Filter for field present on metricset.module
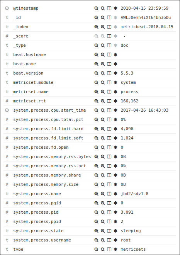 point(115,82)
